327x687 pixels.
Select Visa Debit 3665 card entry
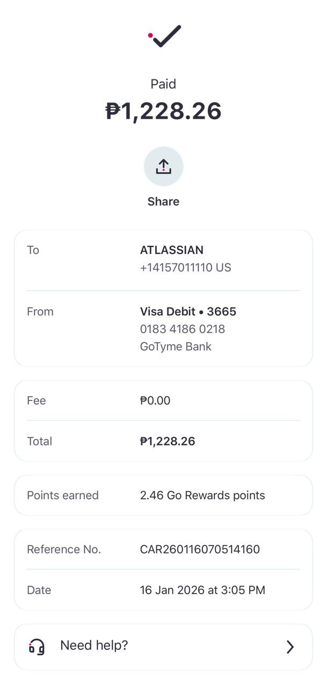[x=188, y=311]
